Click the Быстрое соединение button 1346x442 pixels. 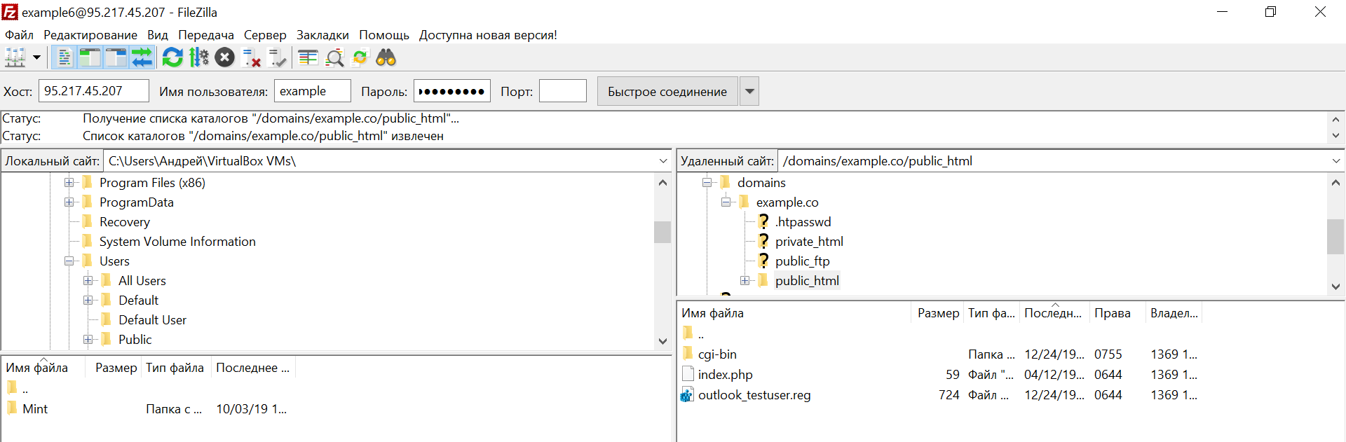667,91
